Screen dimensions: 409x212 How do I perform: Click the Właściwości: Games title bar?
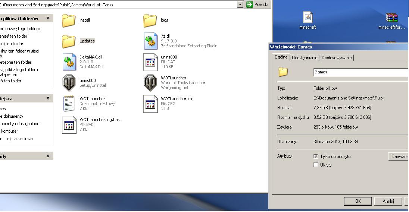click(x=339, y=47)
